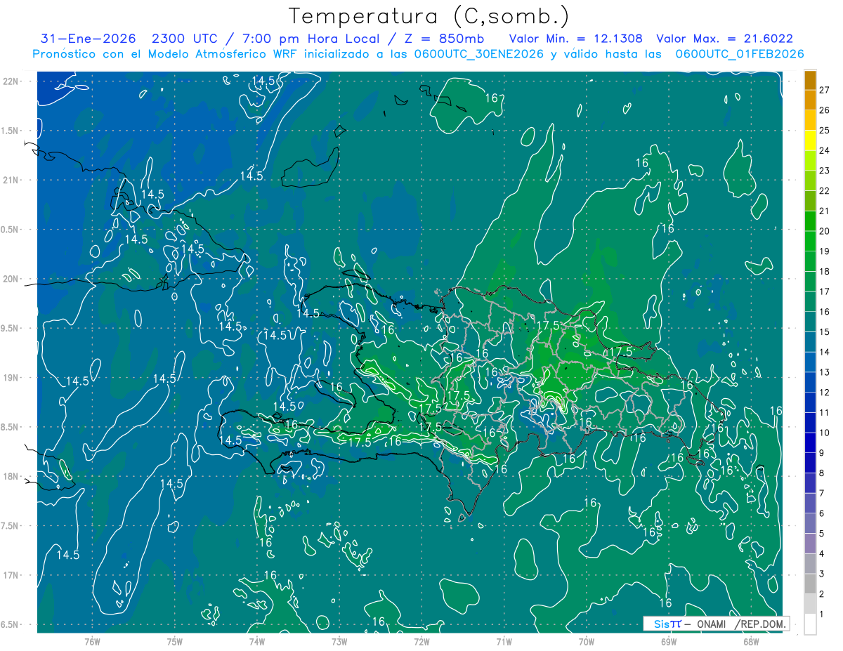Click the color scale label 22

(825, 191)
